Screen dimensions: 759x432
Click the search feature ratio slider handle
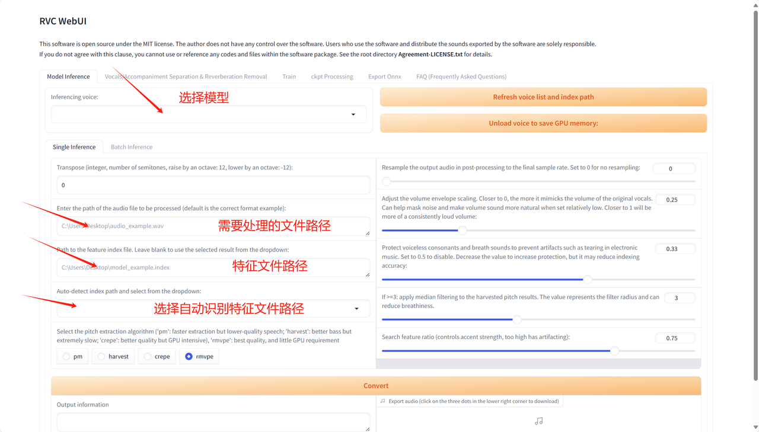click(615, 351)
